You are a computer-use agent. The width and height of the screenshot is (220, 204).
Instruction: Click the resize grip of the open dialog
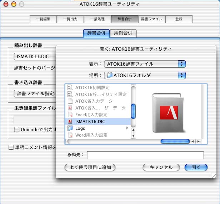214,175
